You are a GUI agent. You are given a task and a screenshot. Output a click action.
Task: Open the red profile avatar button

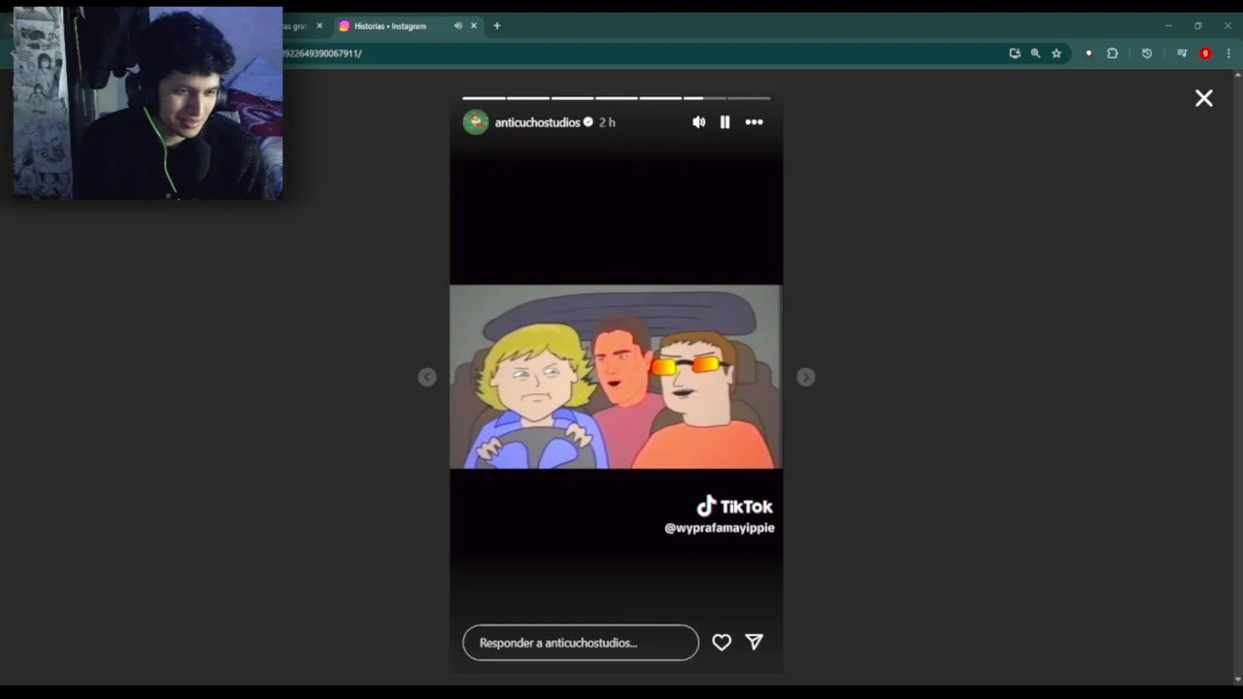point(1205,53)
